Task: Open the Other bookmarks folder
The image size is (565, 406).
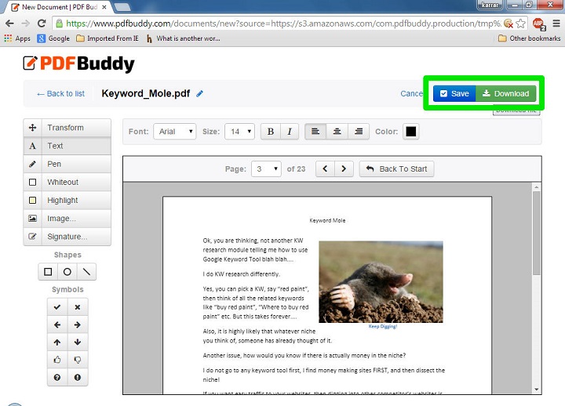Action: [x=530, y=38]
